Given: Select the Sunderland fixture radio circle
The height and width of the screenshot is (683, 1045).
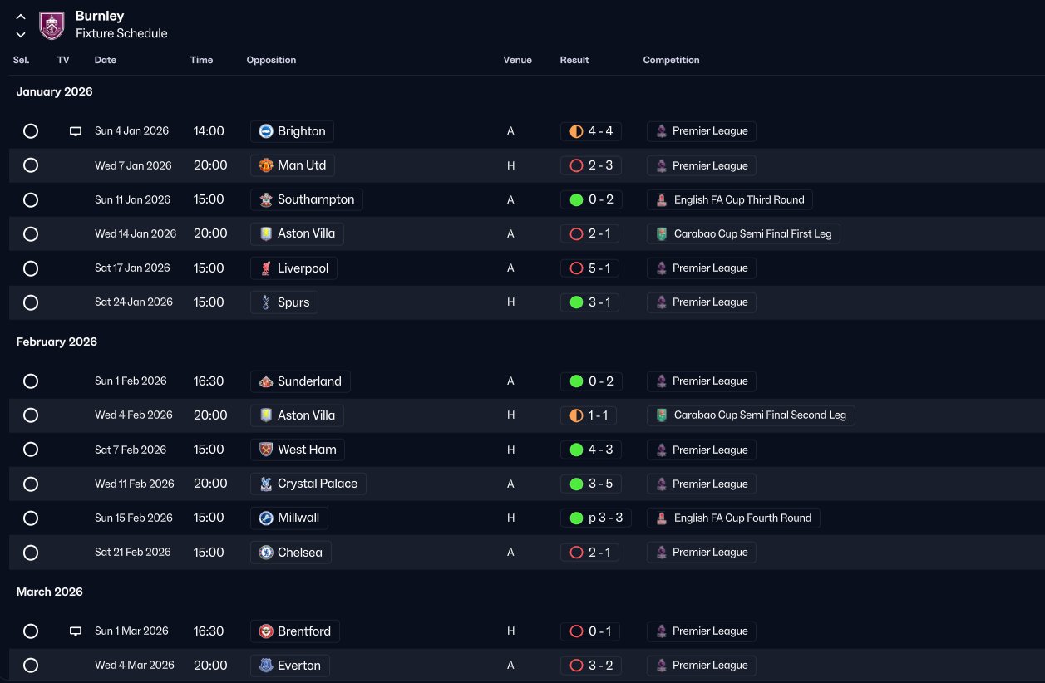Looking at the screenshot, I should [31, 381].
